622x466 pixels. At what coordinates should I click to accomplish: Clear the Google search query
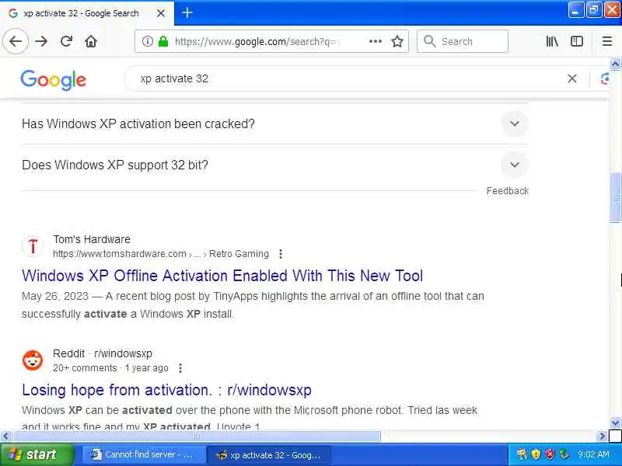point(571,78)
